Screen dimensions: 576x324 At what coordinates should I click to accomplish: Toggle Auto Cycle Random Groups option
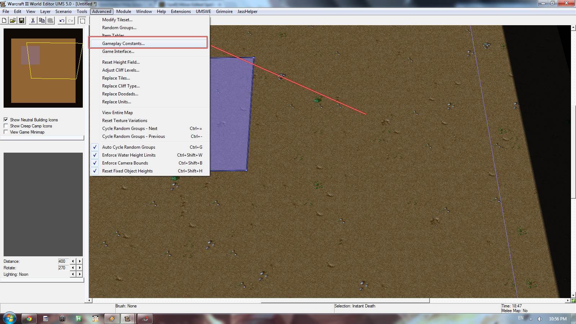click(149, 147)
